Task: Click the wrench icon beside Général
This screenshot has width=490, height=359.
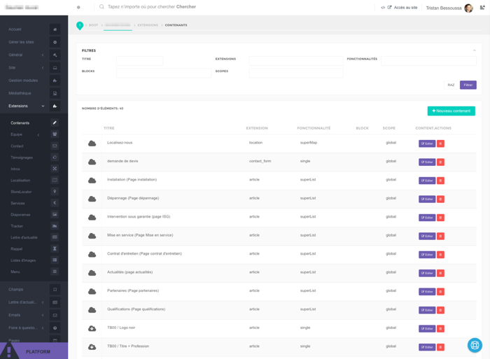Action: click(x=55, y=55)
